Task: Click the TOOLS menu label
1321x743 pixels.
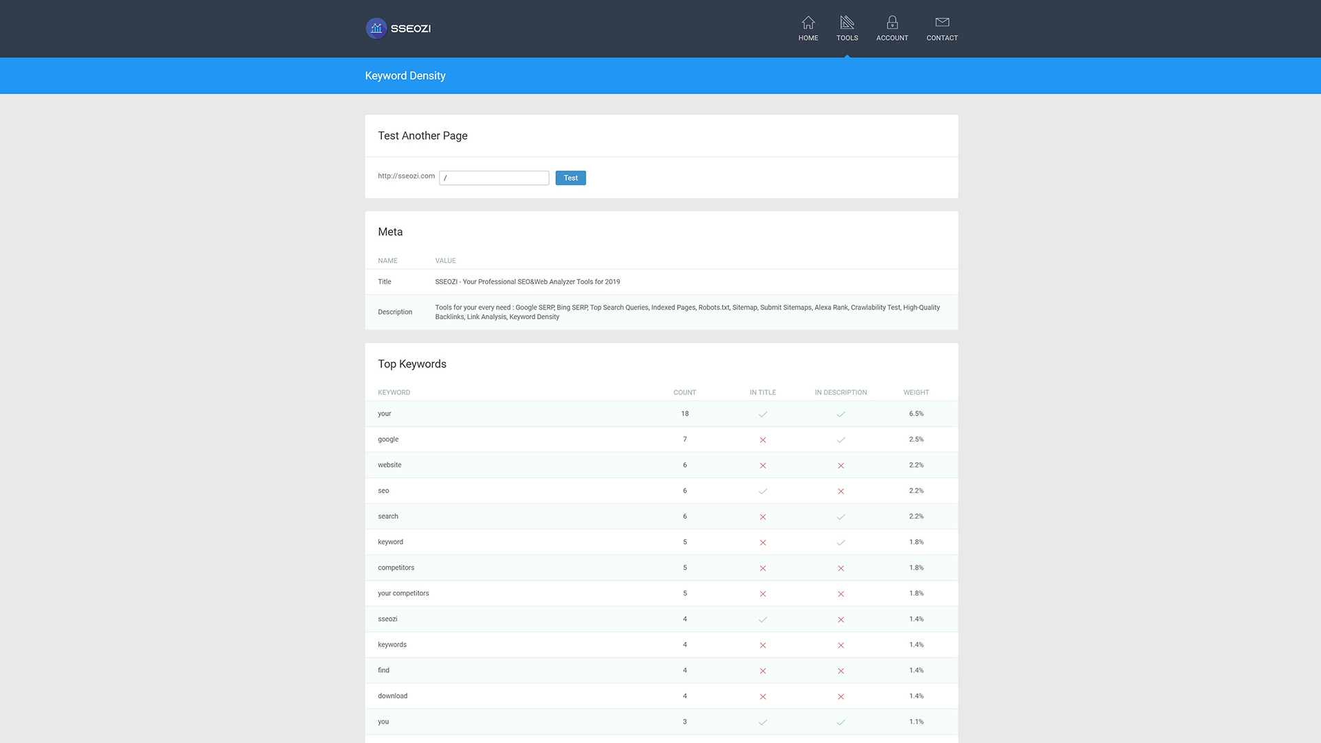Action: (x=847, y=38)
